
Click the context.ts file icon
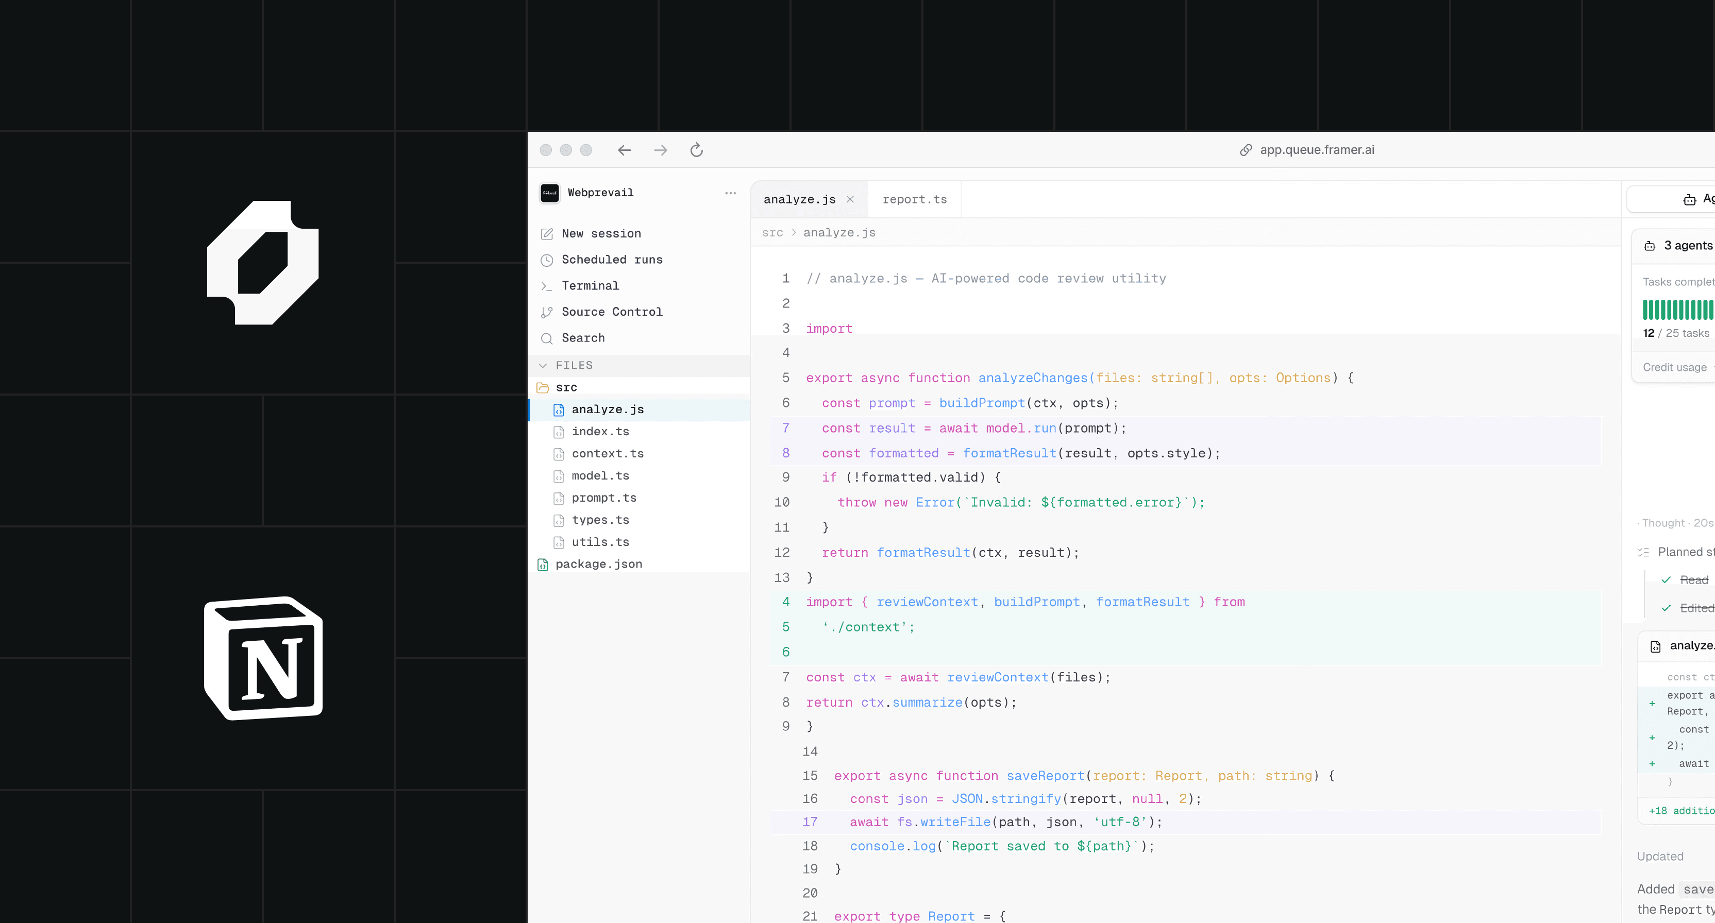pyautogui.click(x=559, y=454)
